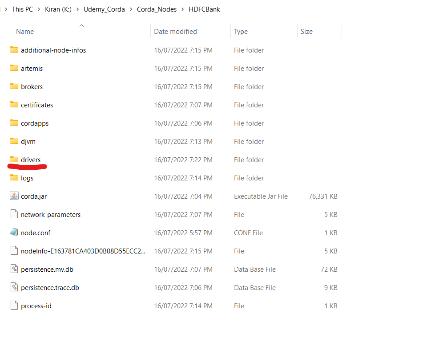Select the logs folder name
The image size is (423, 339).
[x=27, y=178]
